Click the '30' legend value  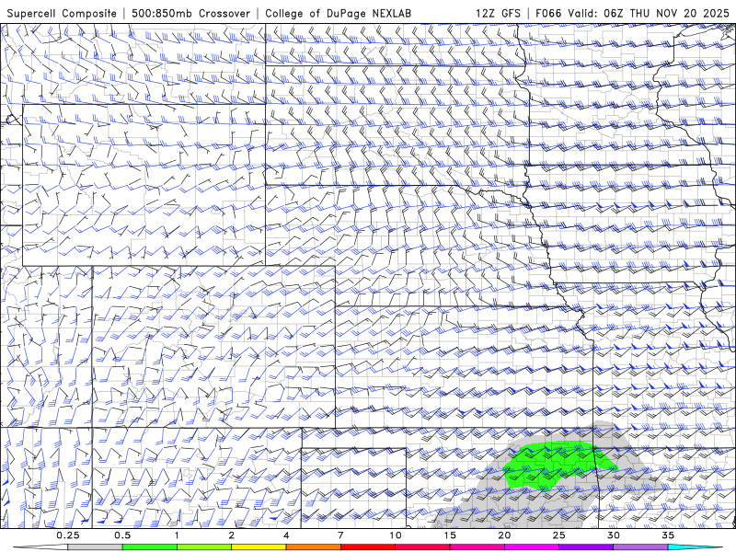click(613, 535)
